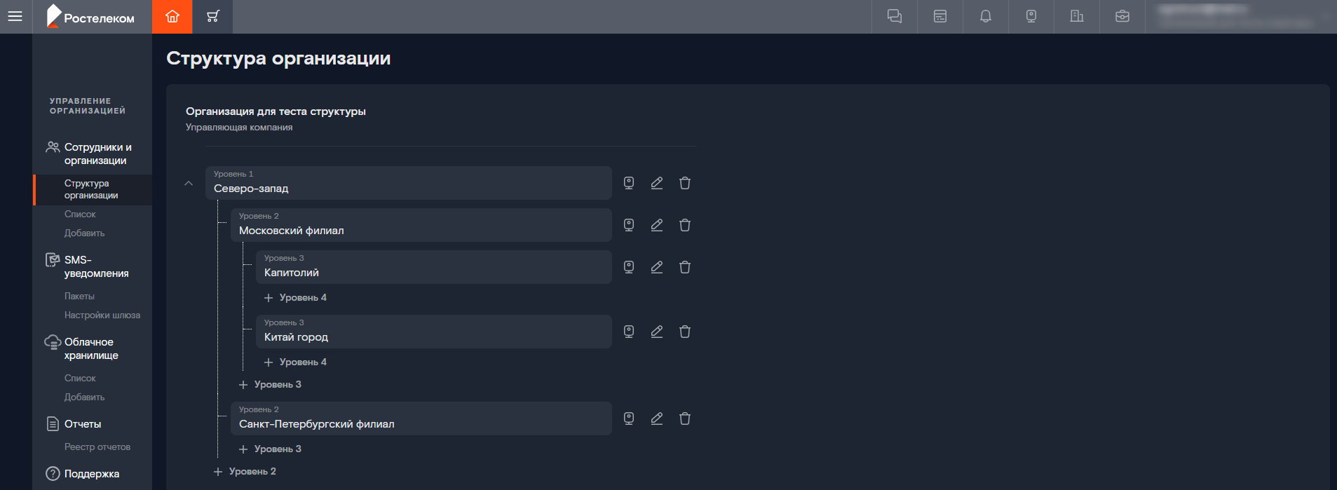Screen dimensions: 1337x490
Task: Open the briefcase icon in header
Action: pyautogui.click(x=1122, y=16)
